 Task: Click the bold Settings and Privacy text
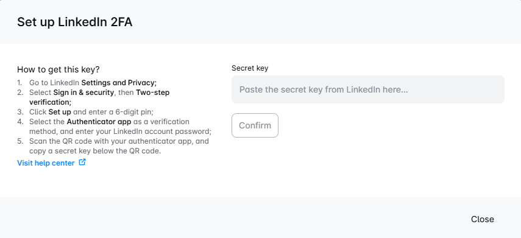click(119, 83)
